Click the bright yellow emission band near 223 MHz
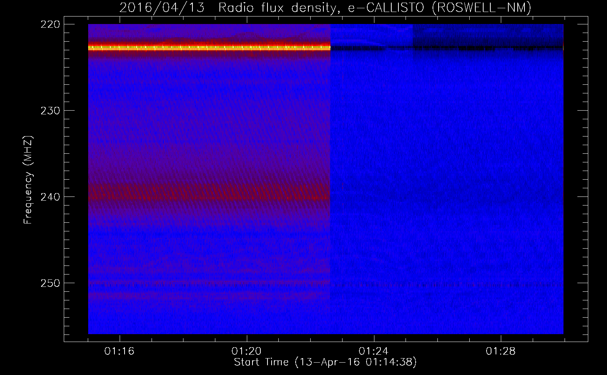Screen dimensions: 607x375 point(209,48)
